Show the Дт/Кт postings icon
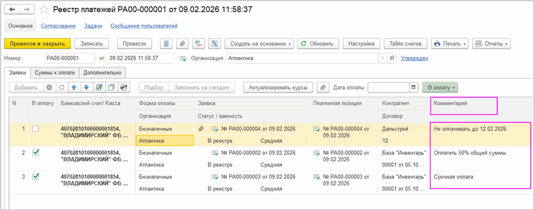 [x=198, y=44]
